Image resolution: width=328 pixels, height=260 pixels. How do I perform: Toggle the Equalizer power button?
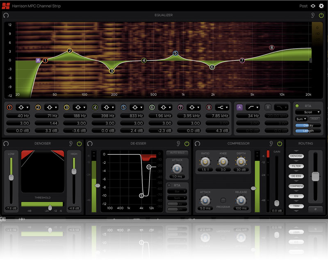pyautogui.click(x=321, y=16)
